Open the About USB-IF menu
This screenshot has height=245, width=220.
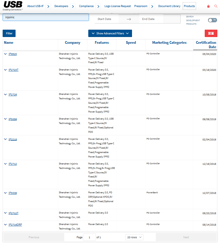(x=35, y=6)
